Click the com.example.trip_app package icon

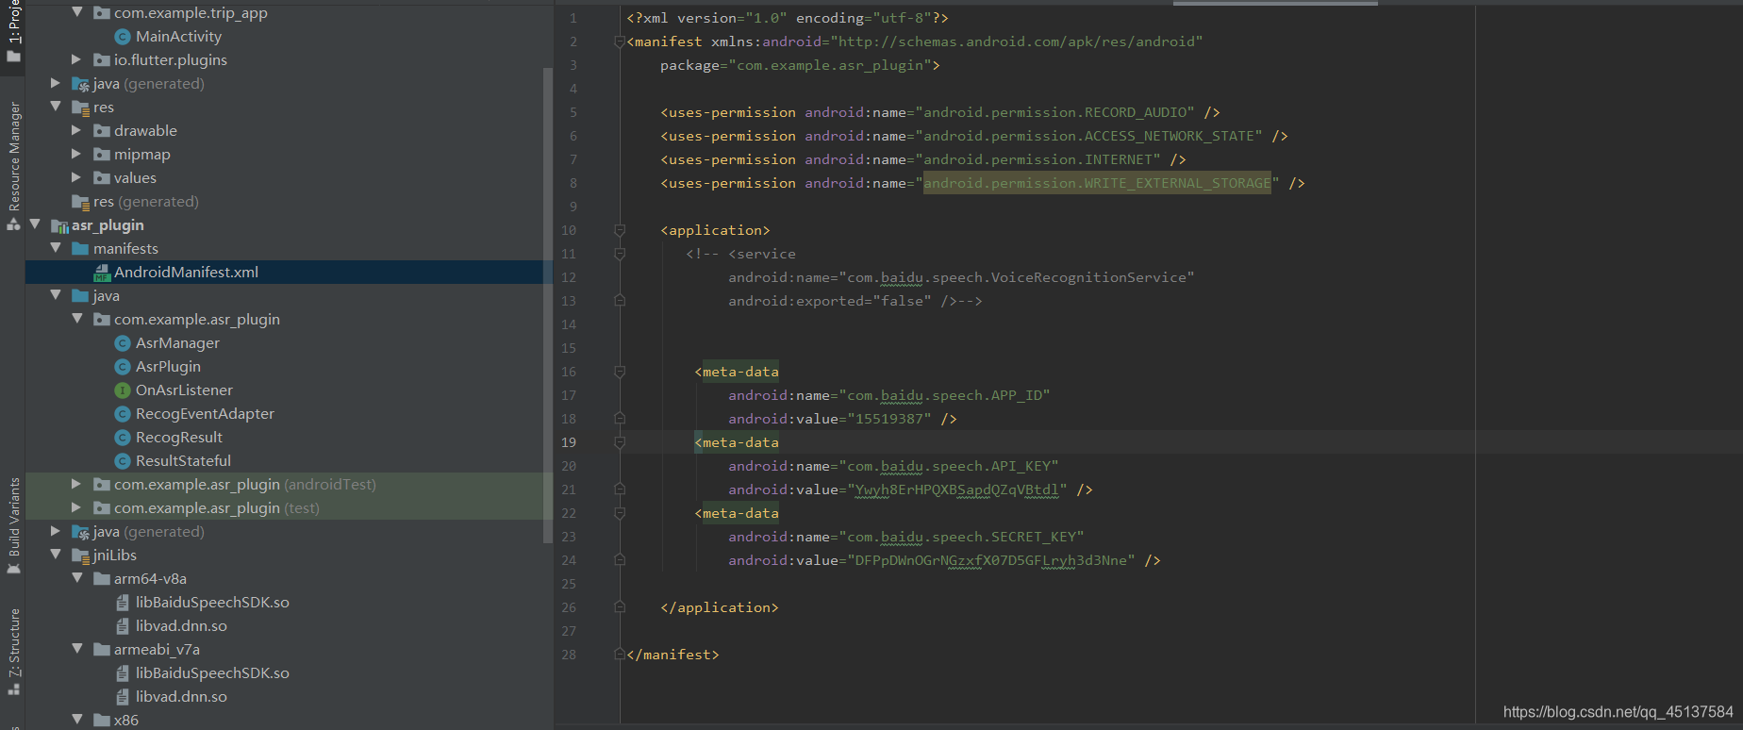102,13
